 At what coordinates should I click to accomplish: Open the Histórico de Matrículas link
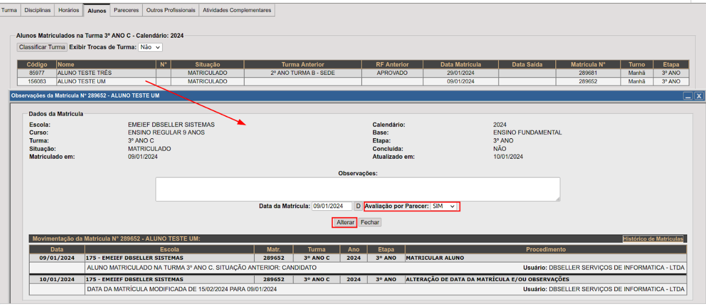point(653,239)
